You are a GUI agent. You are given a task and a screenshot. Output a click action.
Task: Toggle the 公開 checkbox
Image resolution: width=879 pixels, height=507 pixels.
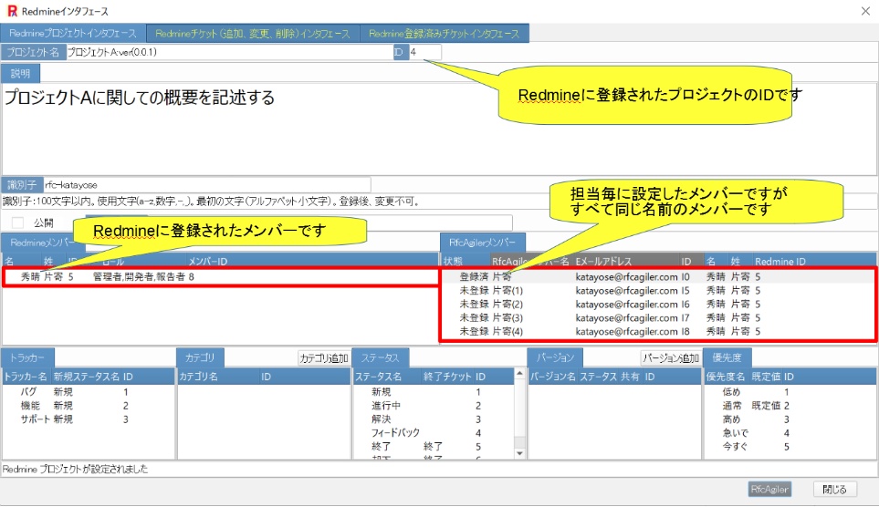pos(18,223)
